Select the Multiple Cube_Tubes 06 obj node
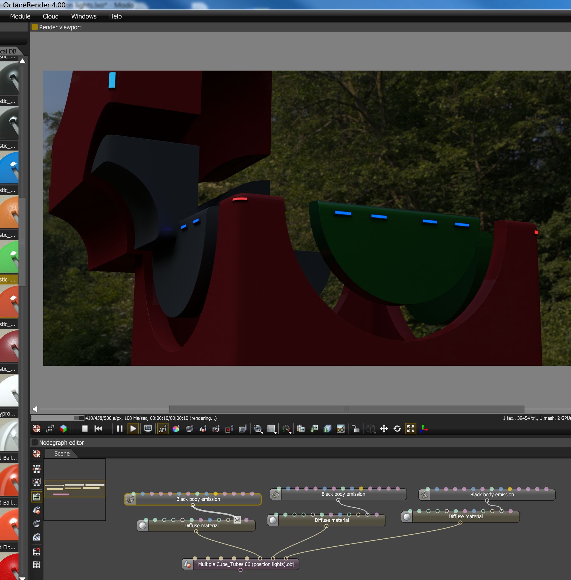This screenshot has width=571, height=580. [245, 564]
